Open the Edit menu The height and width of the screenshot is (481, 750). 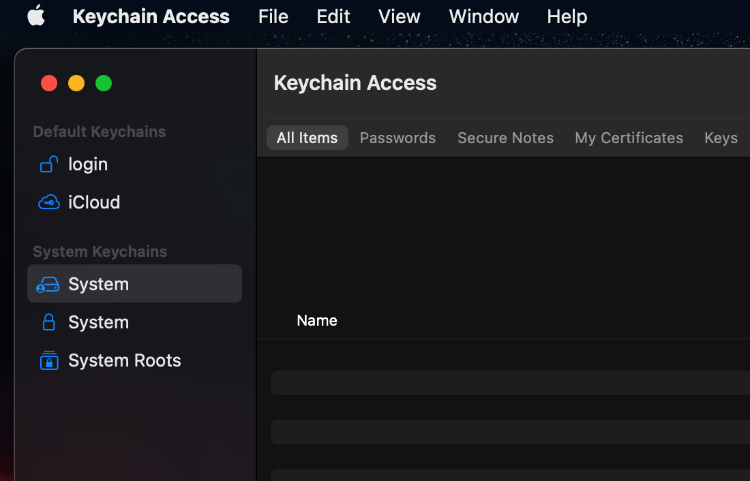pyautogui.click(x=333, y=16)
